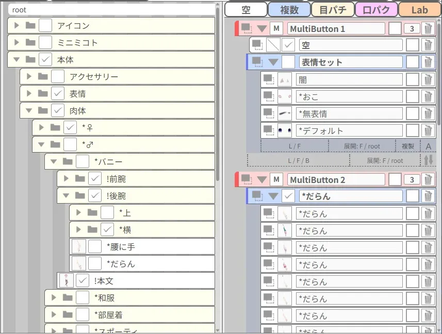Check the アクセサリー checkbox
Viewport: 442px width, 334px height.
[57, 76]
